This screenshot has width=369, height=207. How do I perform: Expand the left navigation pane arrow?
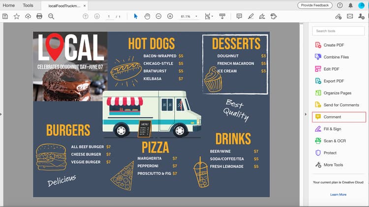[1, 115]
